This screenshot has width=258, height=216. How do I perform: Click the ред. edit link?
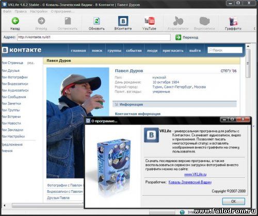pyautogui.click(x=31, y=63)
